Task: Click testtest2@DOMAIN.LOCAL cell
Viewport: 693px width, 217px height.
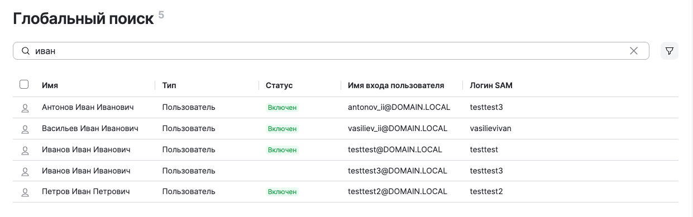Action: pyautogui.click(x=398, y=192)
